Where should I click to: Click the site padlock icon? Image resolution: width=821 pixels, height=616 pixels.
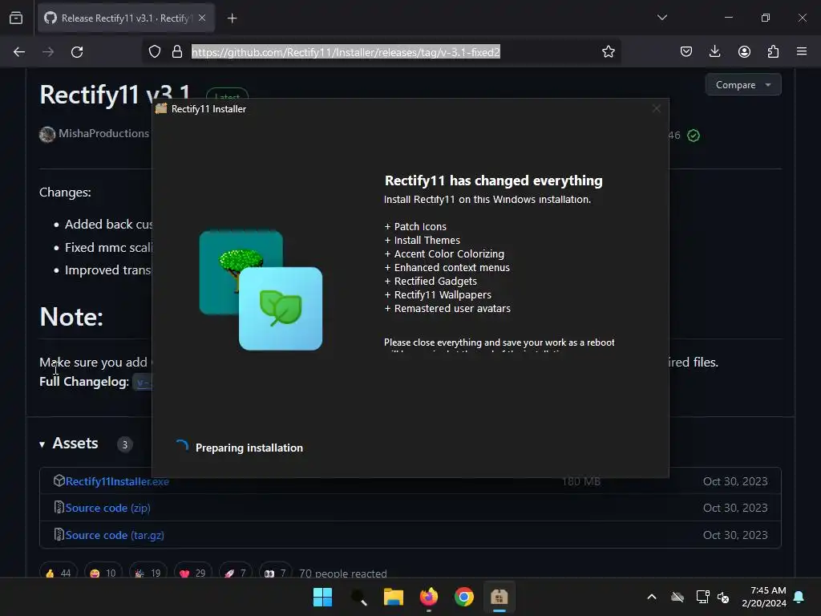pos(177,52)
